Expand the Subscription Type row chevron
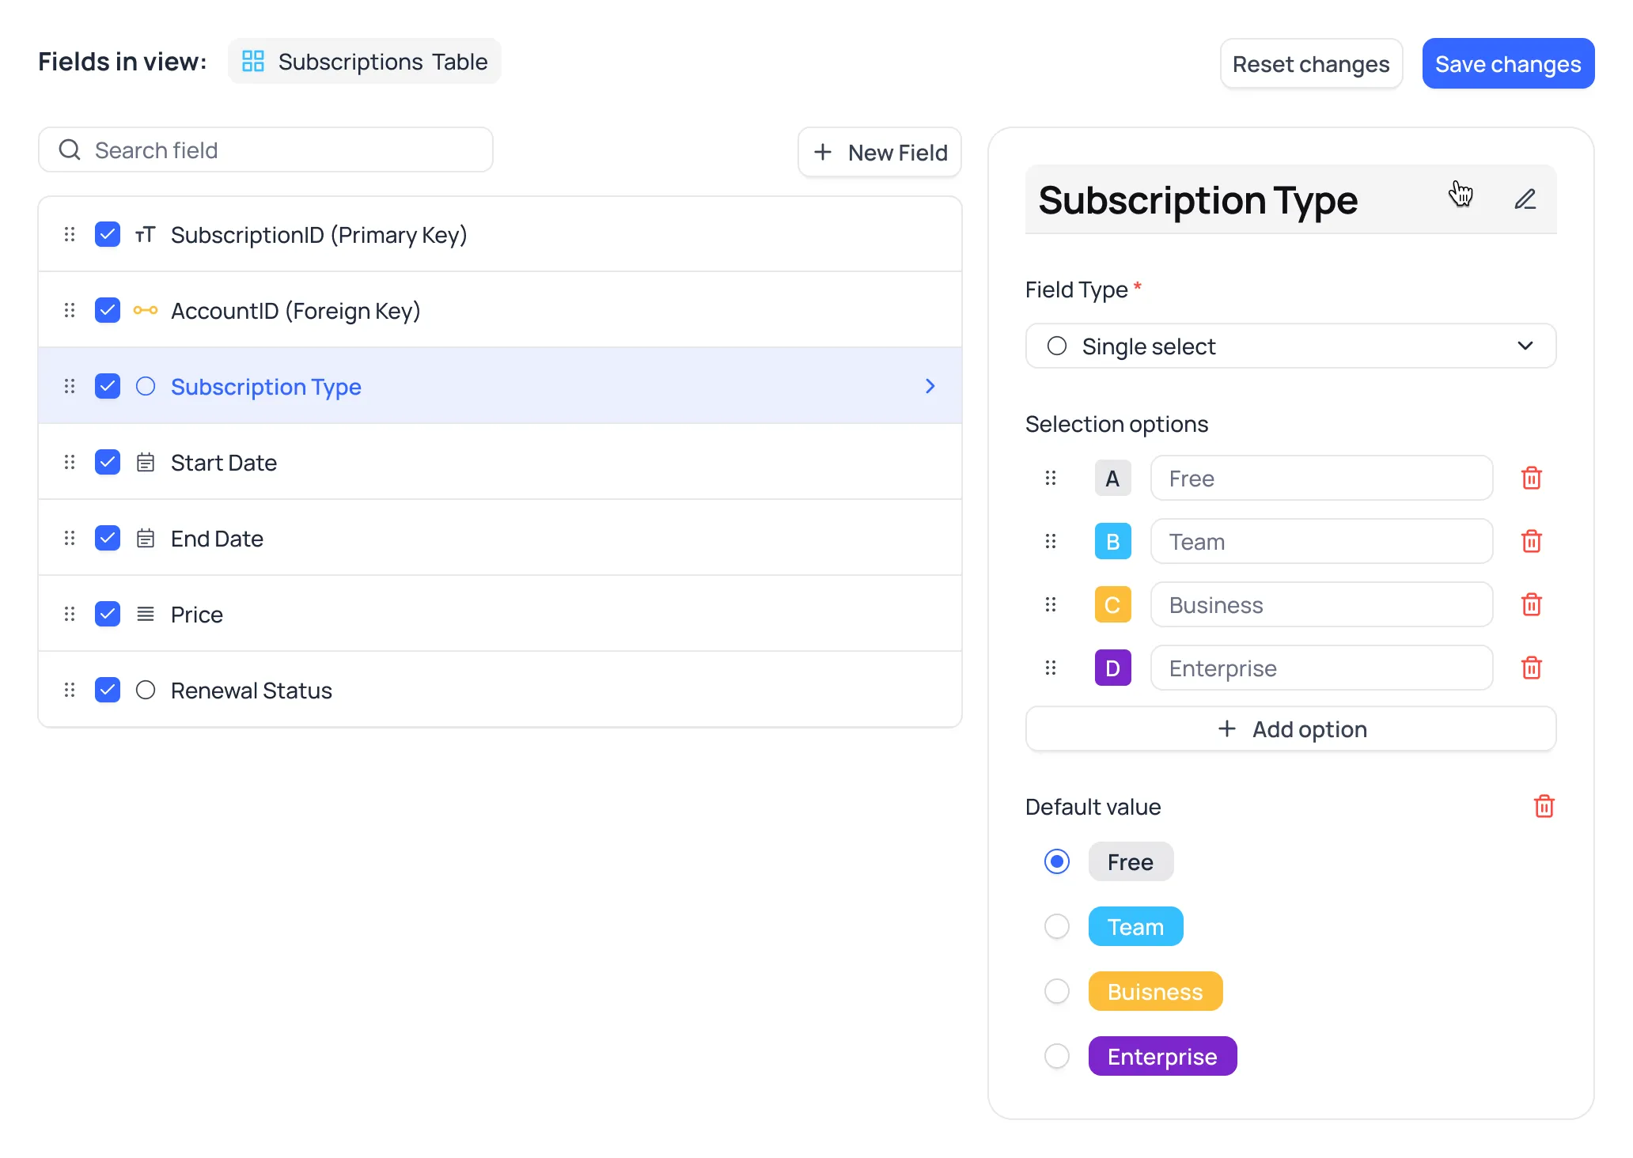1633x1158 pixels. click(930, 386)
